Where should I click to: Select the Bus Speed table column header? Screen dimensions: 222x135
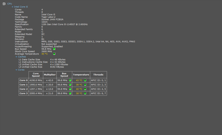tap(64, 75)
